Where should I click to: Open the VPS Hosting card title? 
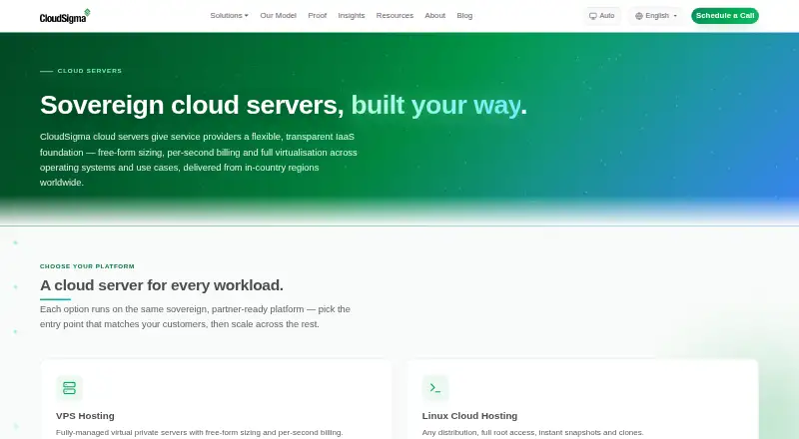tap(85, 416)
